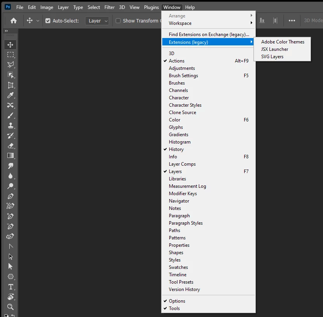Select the Blur tool droplet icon
The image size is (323, 317).
point(10,176)
